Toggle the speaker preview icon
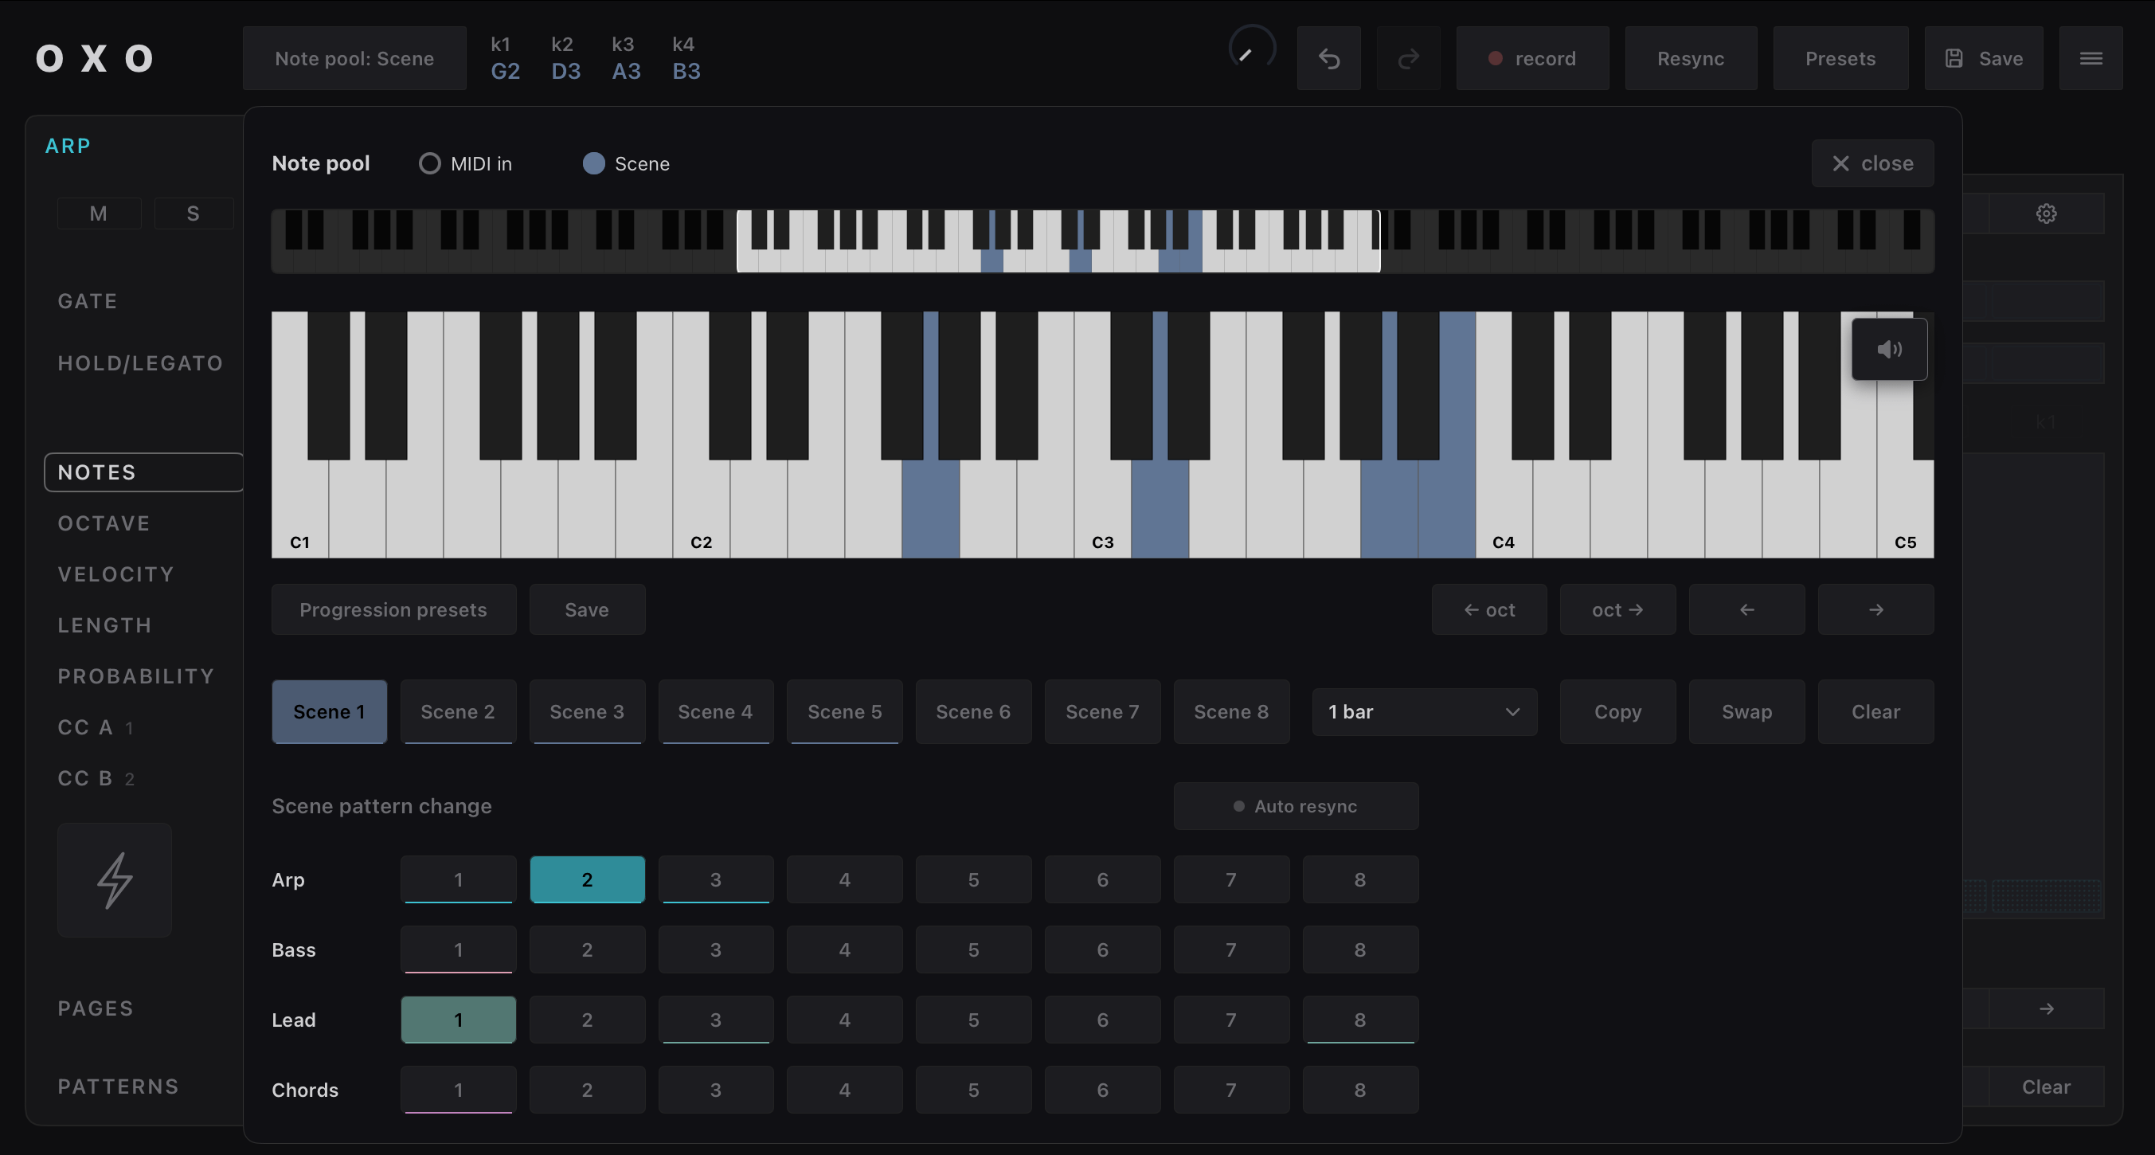This screenshot has width=2155, height=1155. (1889, 349)
